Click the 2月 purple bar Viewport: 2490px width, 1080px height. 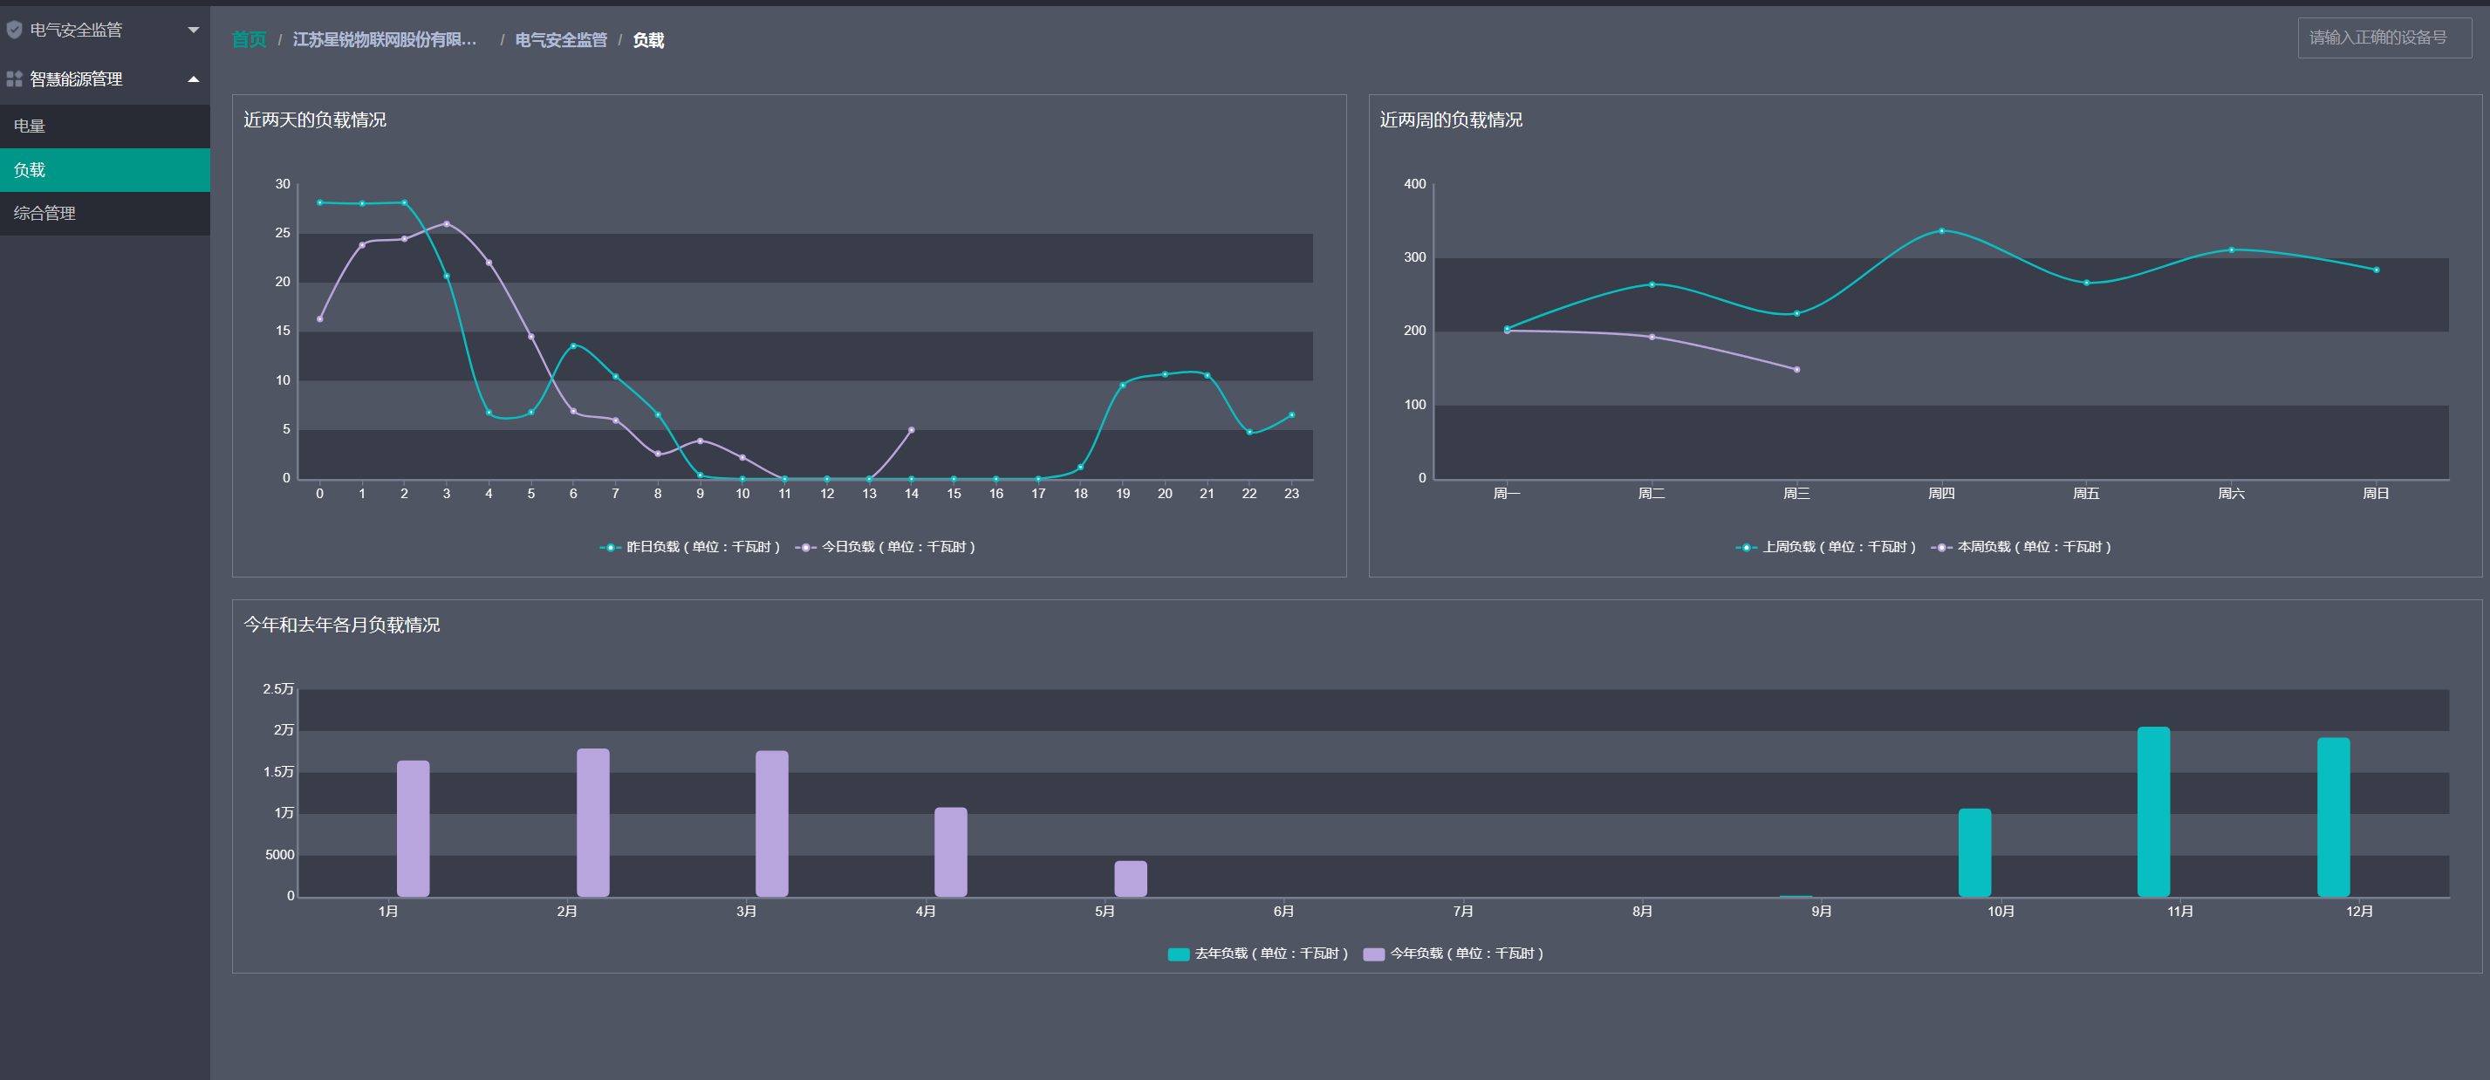pyautogui.click(x=592, y=823)
